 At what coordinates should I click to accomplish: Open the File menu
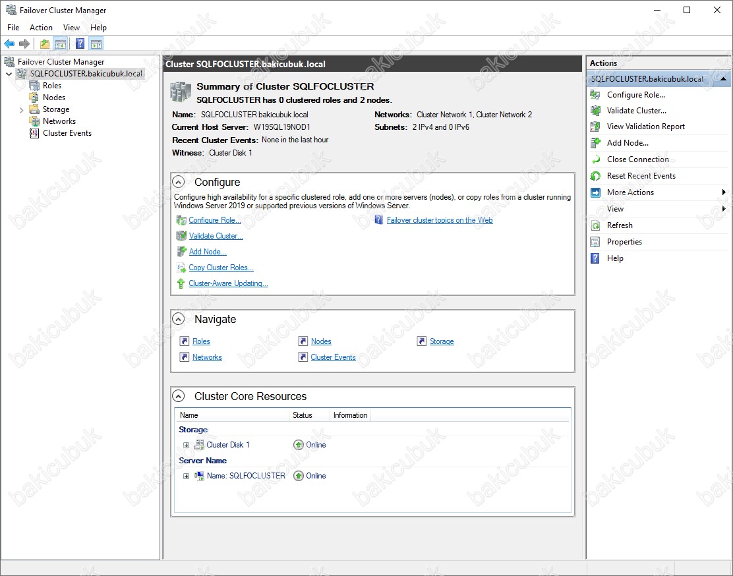click(x=13, y=28)
